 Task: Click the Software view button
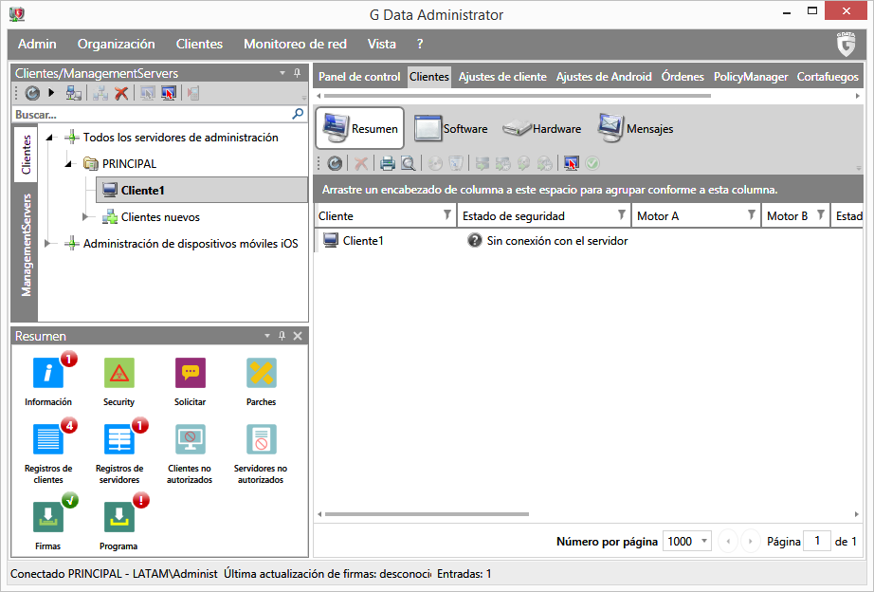click(x=451, y=128)
